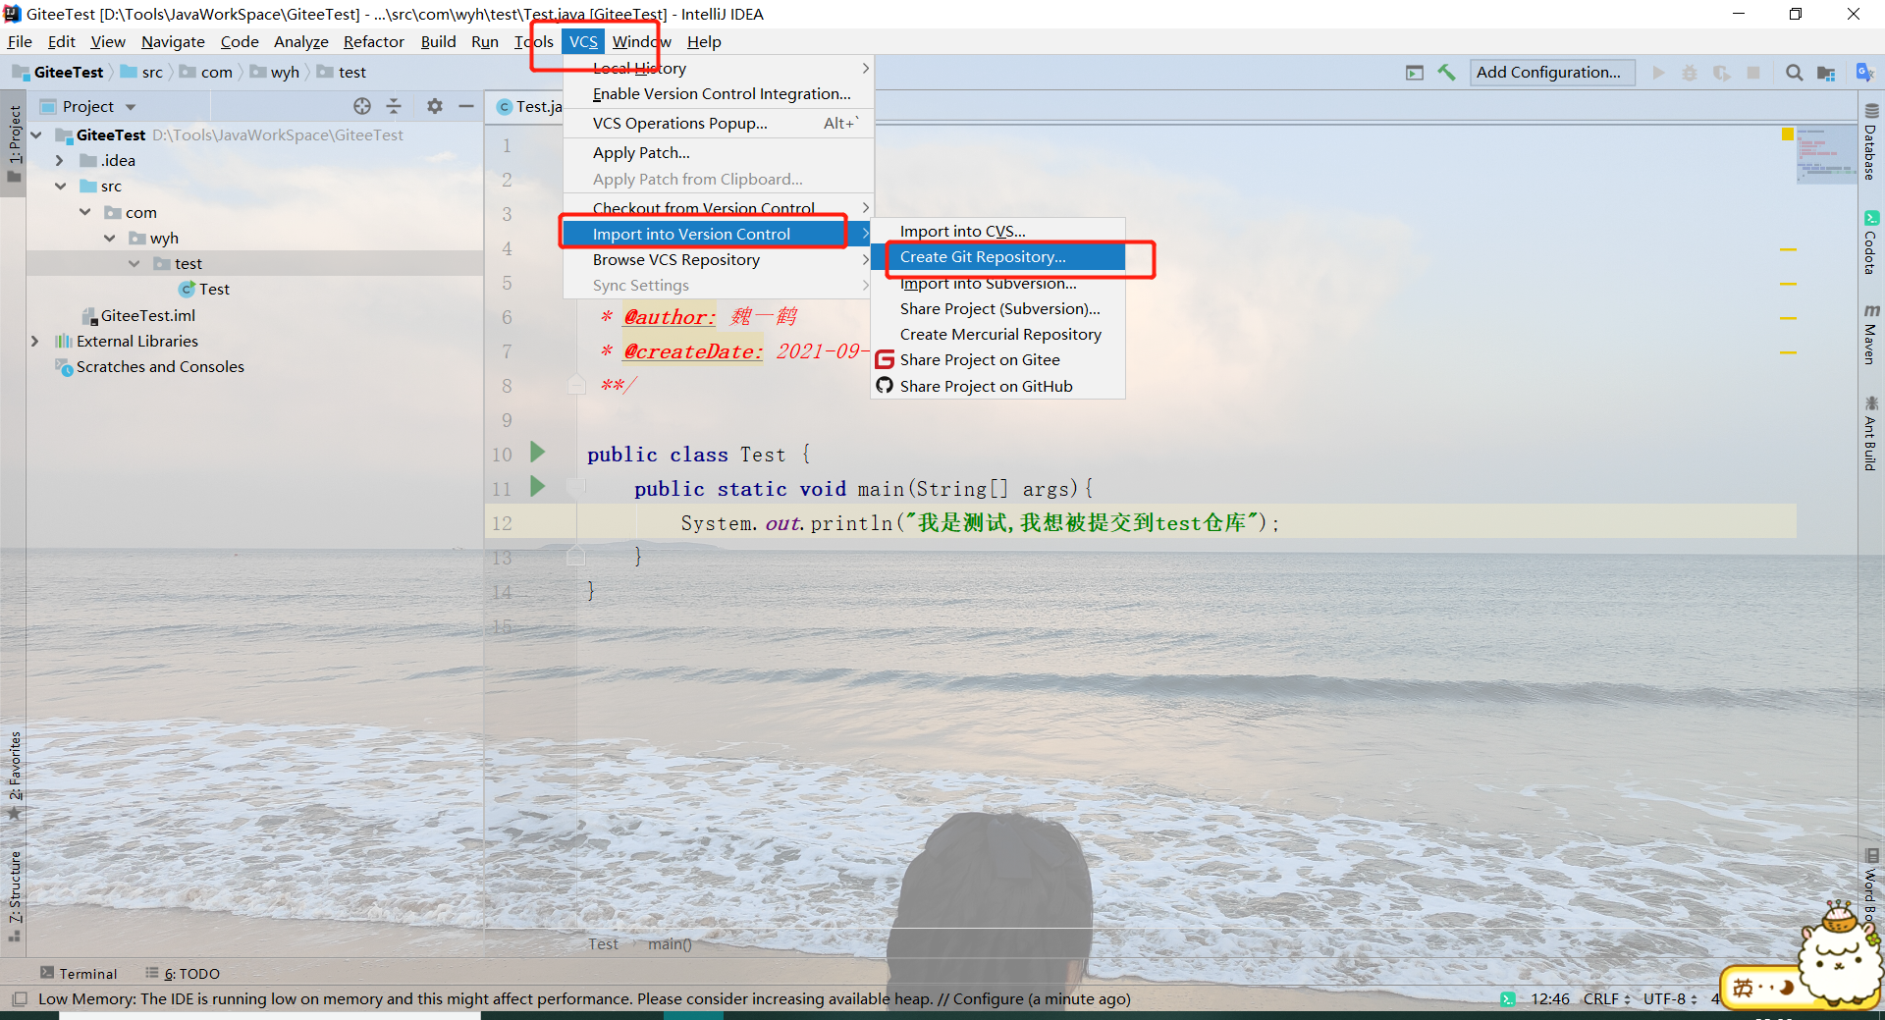
Task: Open the Maven tool window
Action: (x=1871, y=335)
